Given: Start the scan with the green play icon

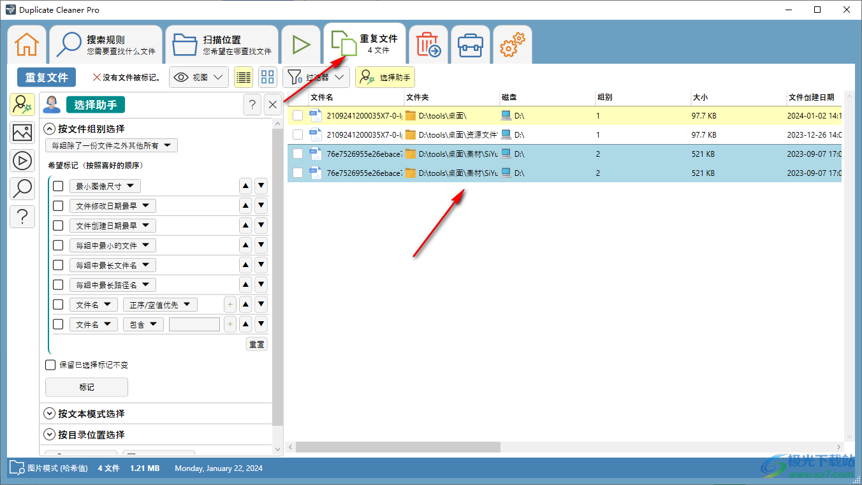Looking at the screenshot, I should pyautogui.click(x=301, y=45).
